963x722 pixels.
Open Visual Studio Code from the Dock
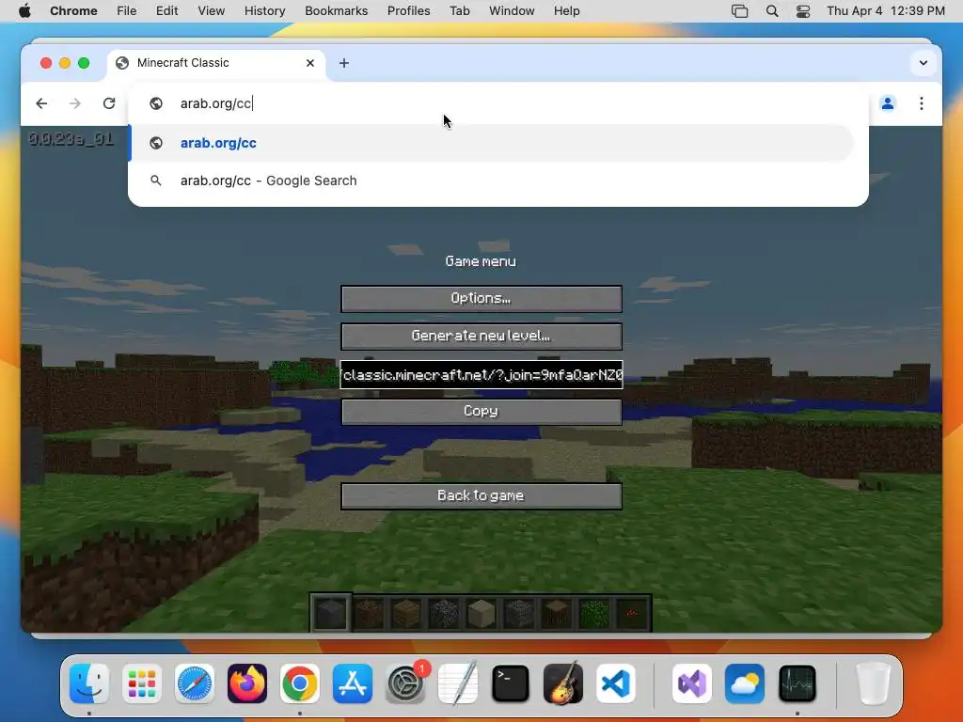pyautogui.click(x=615, y=683)
